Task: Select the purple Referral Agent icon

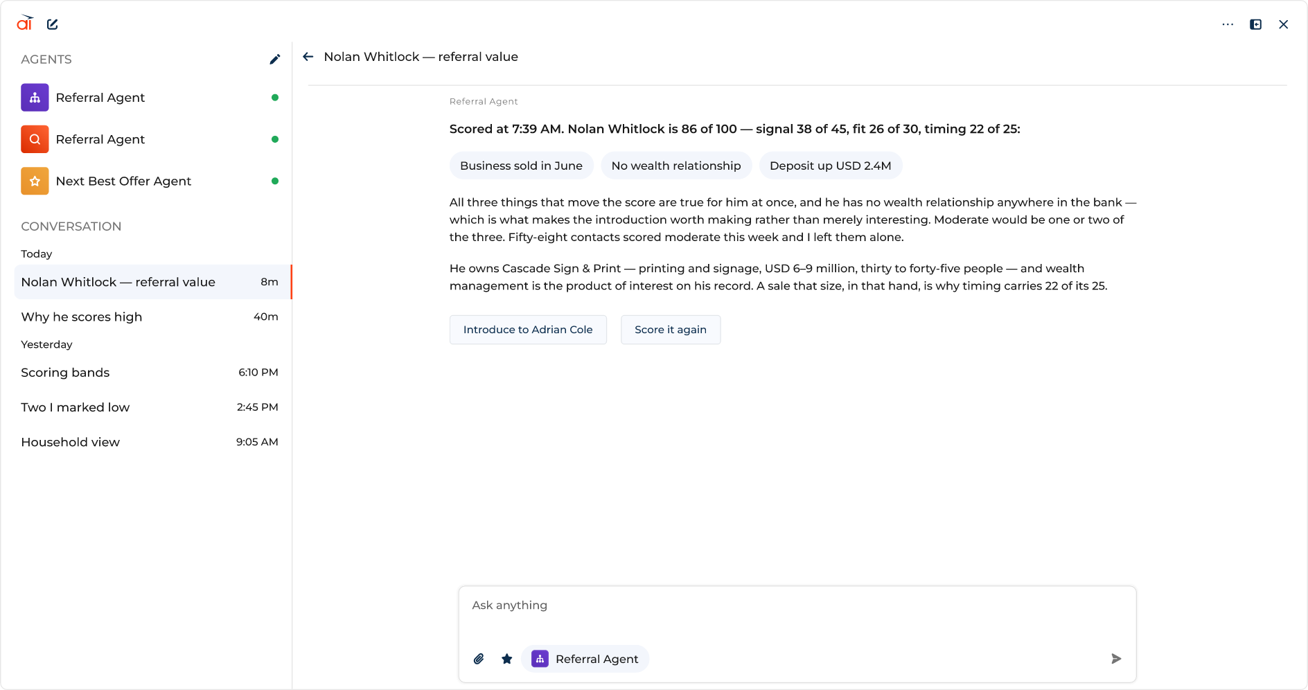Action: point(35,98)
